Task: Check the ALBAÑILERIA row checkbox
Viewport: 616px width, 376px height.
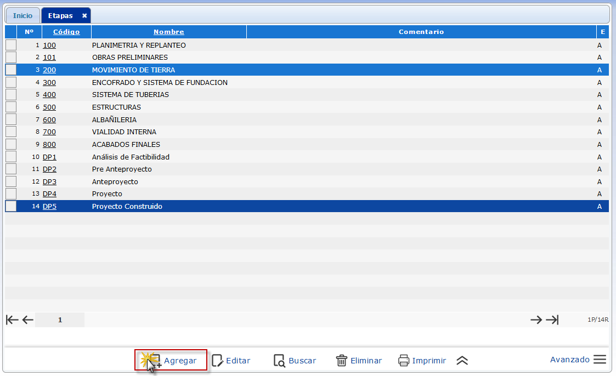Action: coord(11,119)
